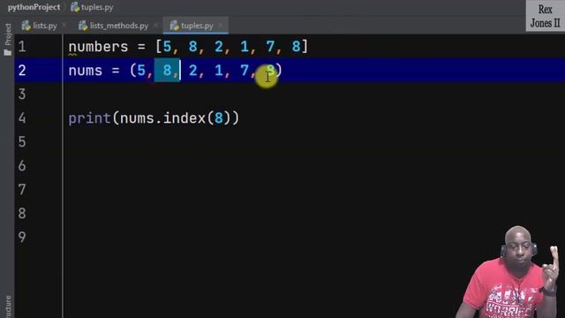The height and width of the screenshot is (318, 565).
Task: Click the highlighted 8 in the nums tuple
Action: click(x=167, y=71)
